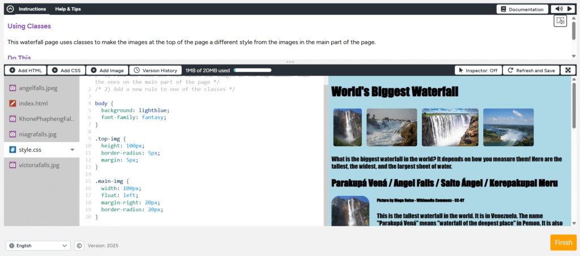Expand the style.css file options arrow
Image resolution: width=580 pixels, height=256 pixels.
click(x=72, y=150)
